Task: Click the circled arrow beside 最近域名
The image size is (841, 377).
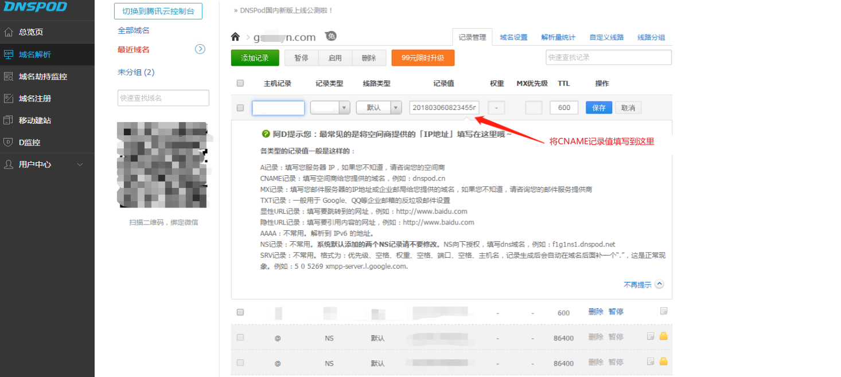Action: point(200,49)
